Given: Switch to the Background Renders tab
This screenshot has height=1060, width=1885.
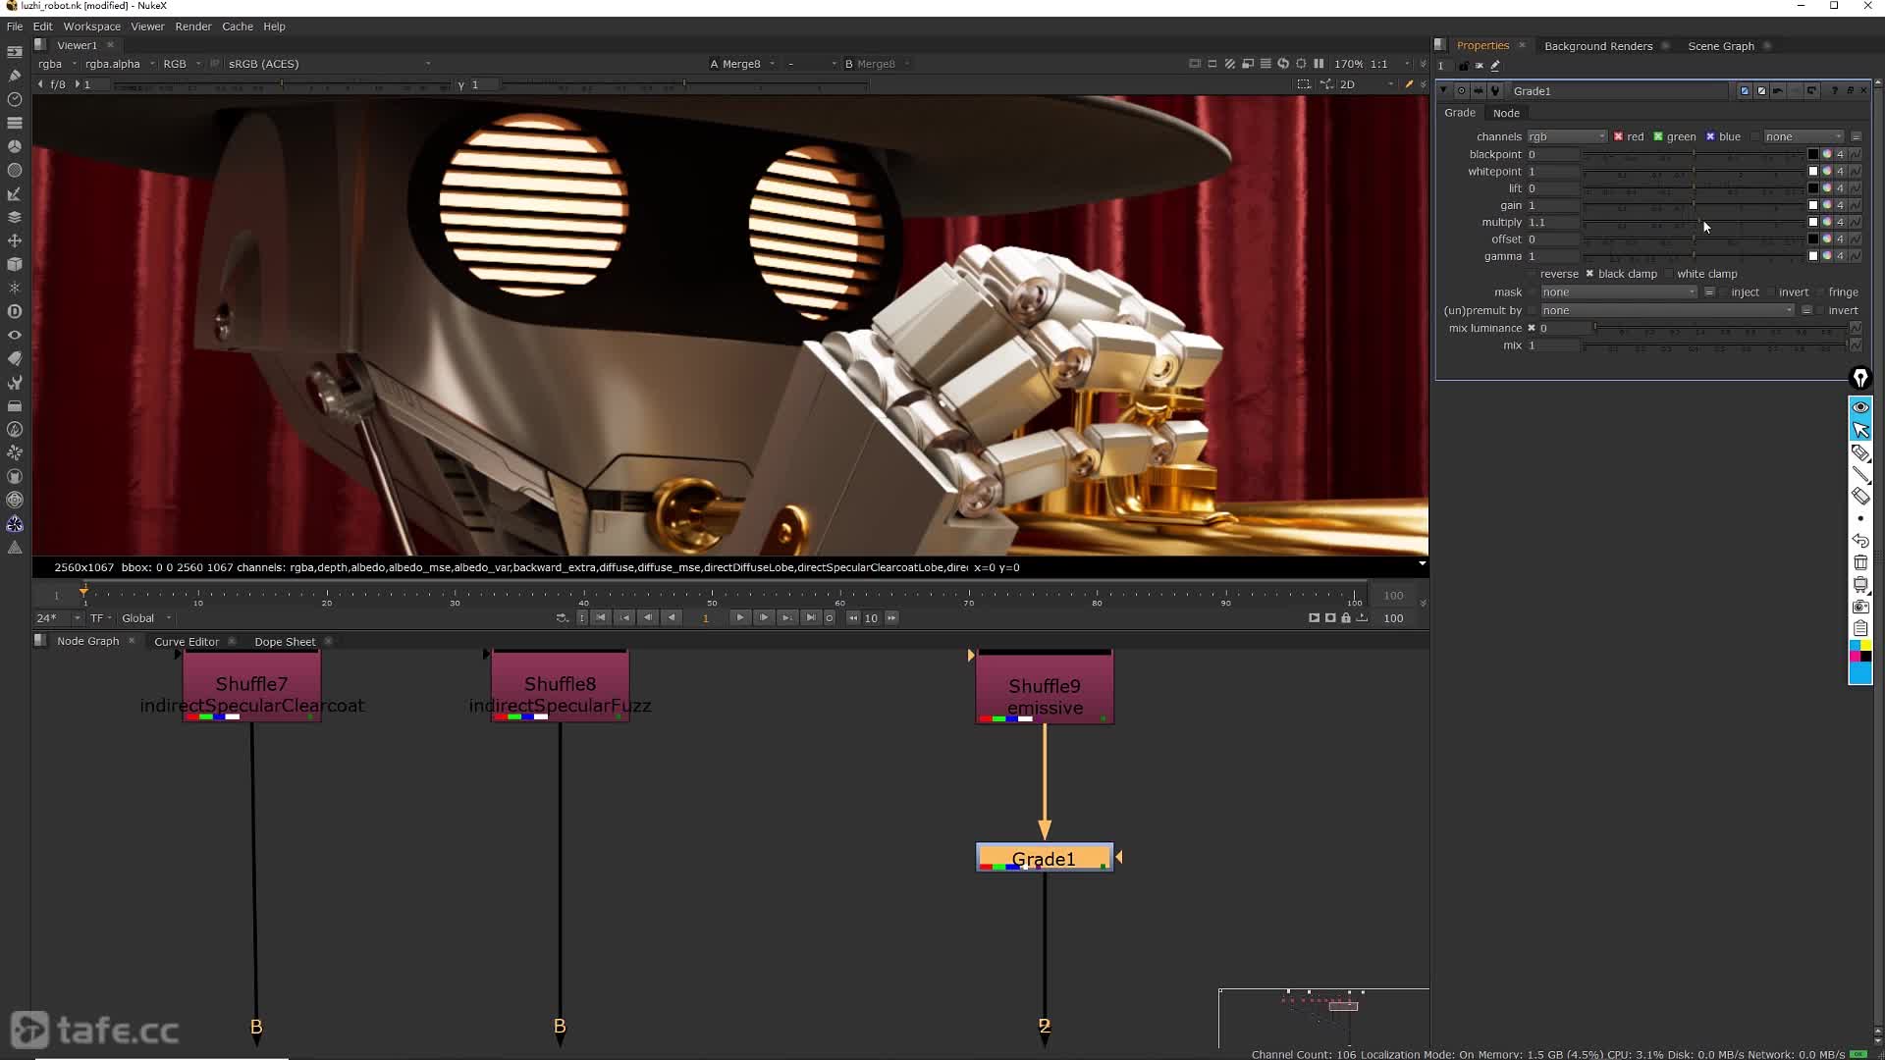Looking at the screenshot, I should pos(1598,46).
